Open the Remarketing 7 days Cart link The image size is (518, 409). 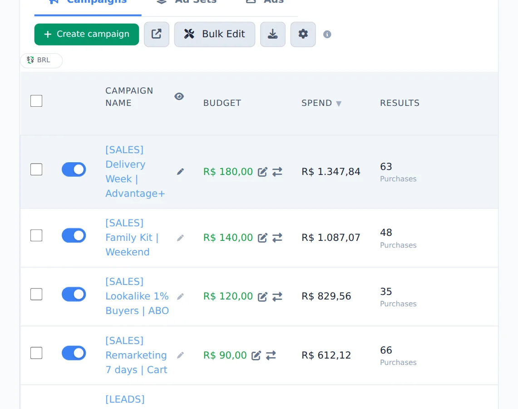pyautogui.click(x=136, y=355)
